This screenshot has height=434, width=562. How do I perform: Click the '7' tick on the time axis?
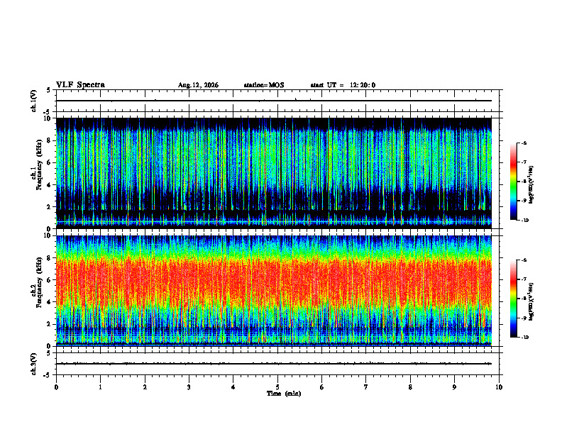coord(366,387)
